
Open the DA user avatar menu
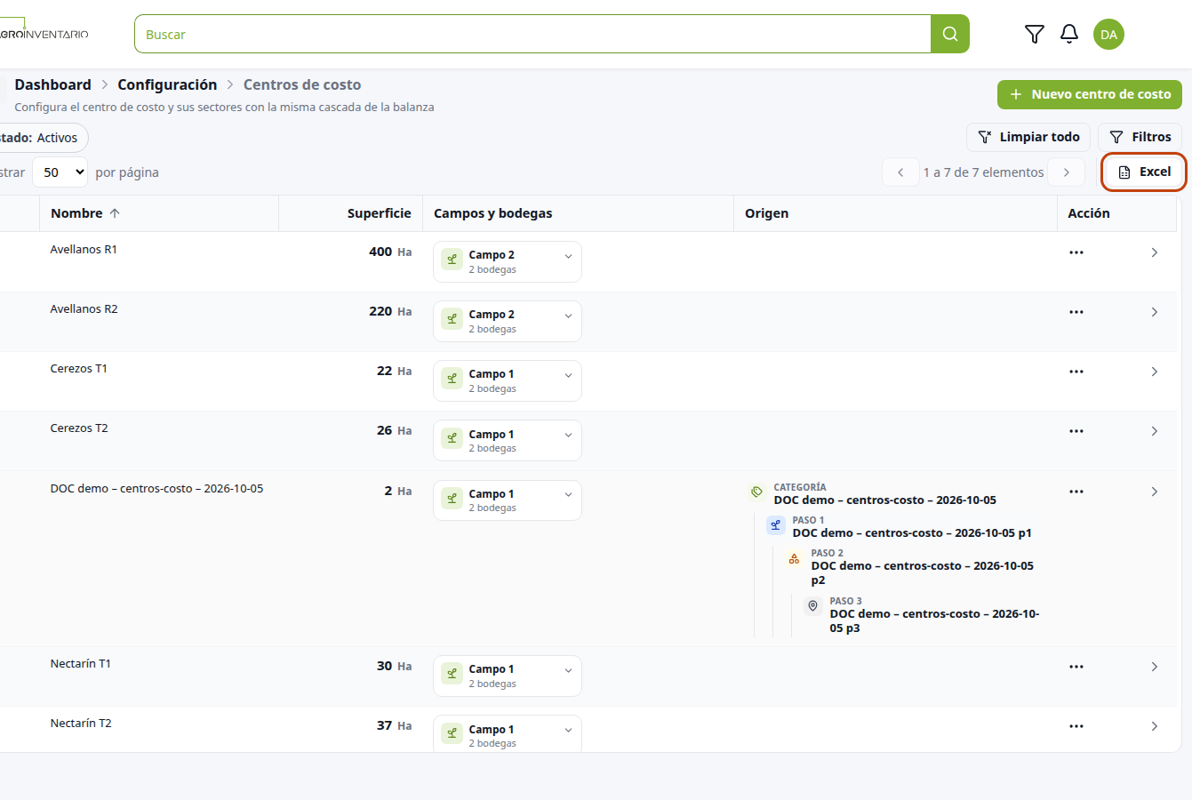(1108, 35)
